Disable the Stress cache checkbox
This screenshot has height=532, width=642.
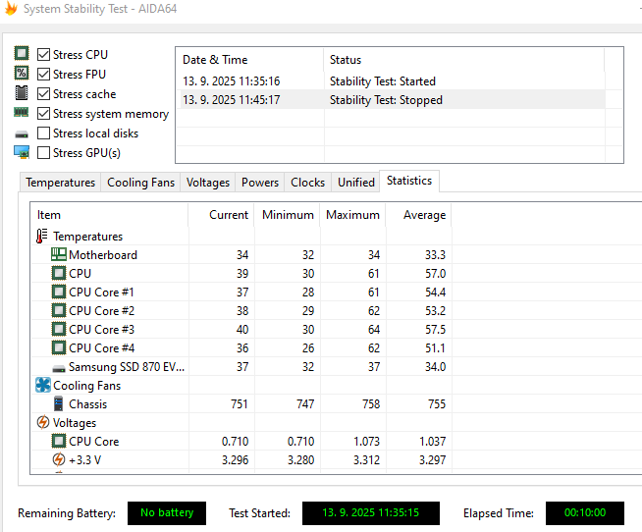point(44,93)
